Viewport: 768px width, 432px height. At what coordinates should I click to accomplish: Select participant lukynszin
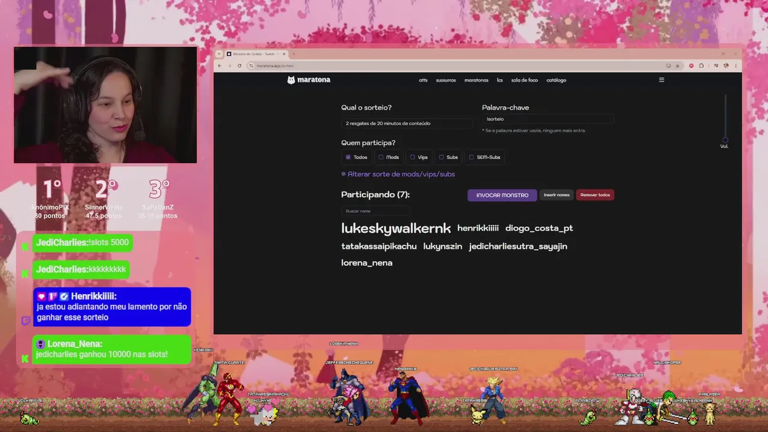443,246
